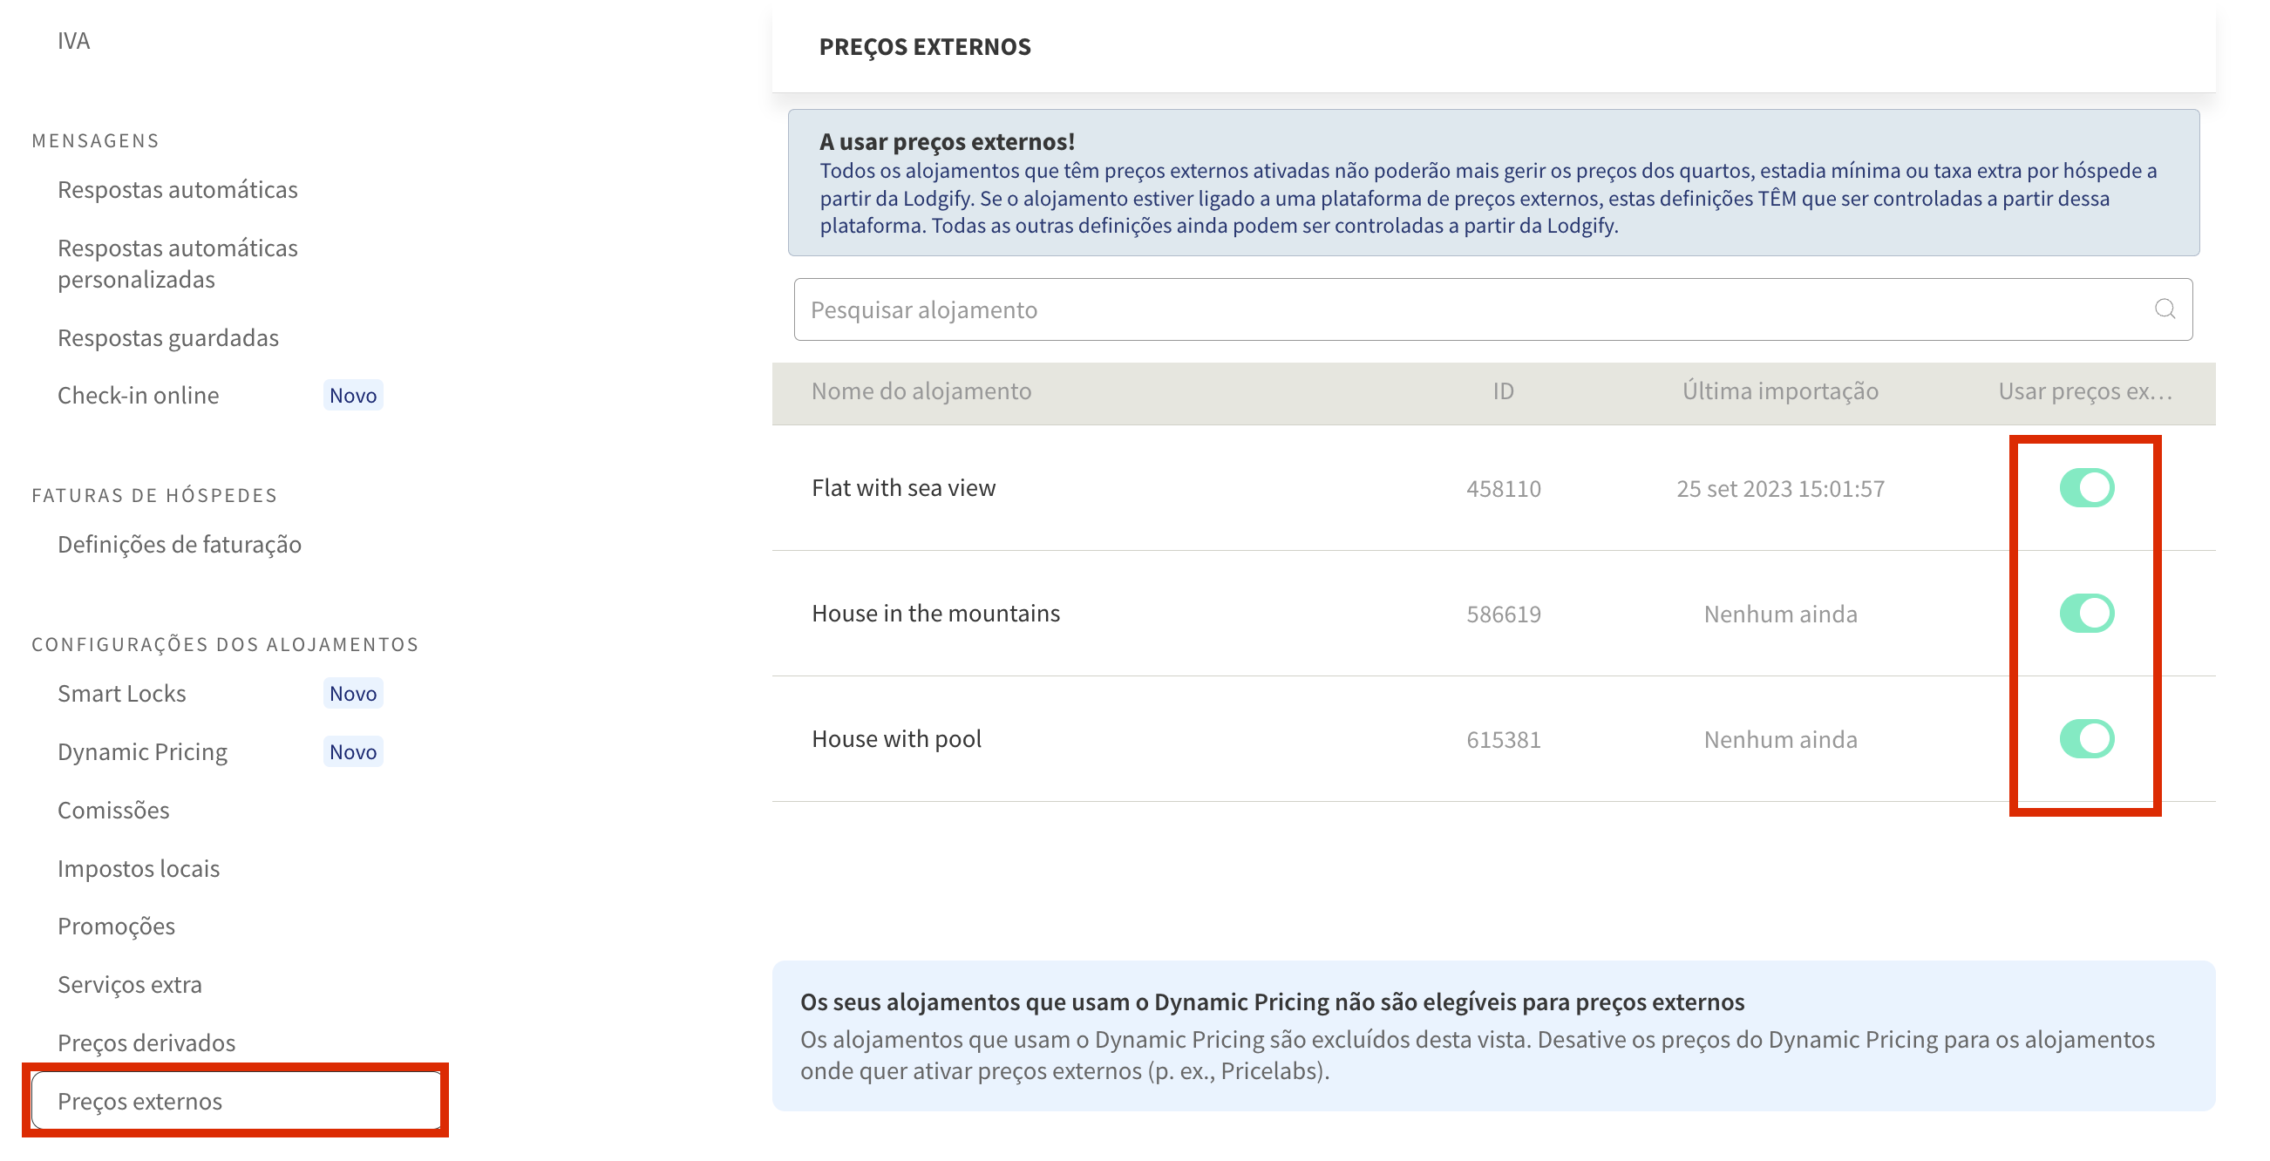This screenshot has height=1161, width=2270.
Task: Select Promoções in the sidebar
Action: (x=116, y=926)
